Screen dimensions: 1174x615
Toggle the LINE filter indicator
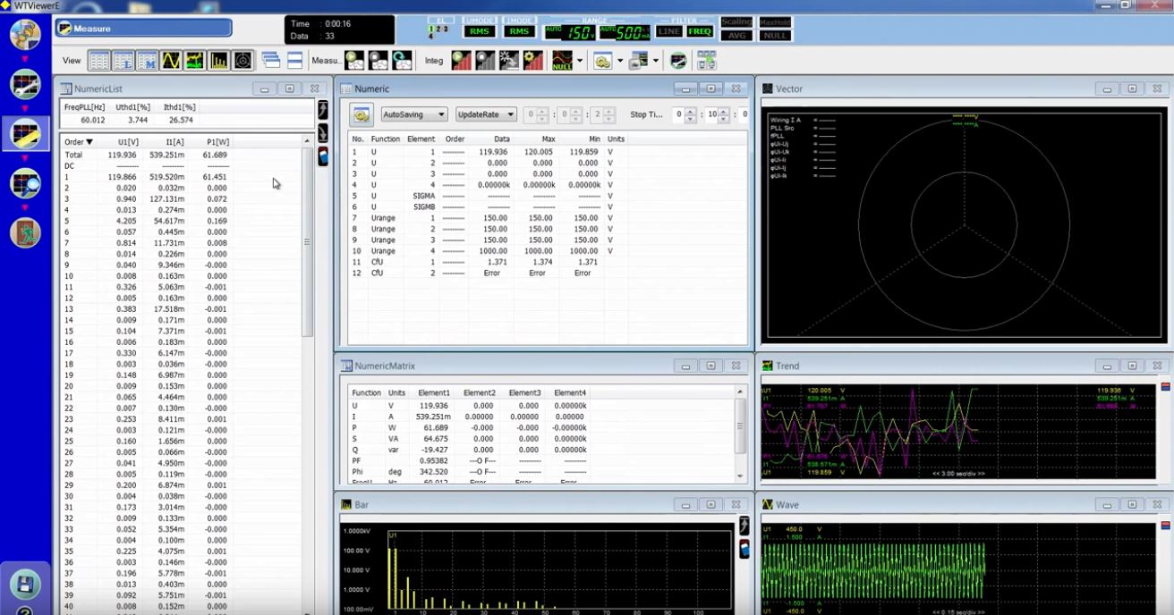668,31
